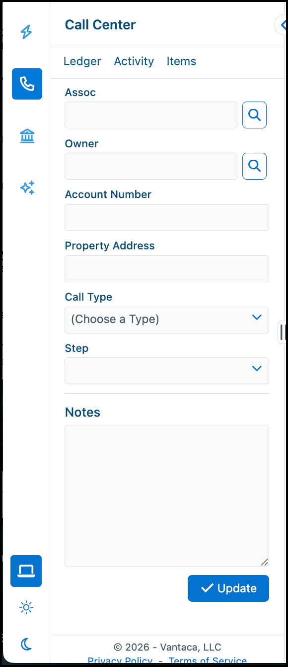288x667 pixels.
Task: Select the phone Call Center sidebar icon
Action: point(27,84)
